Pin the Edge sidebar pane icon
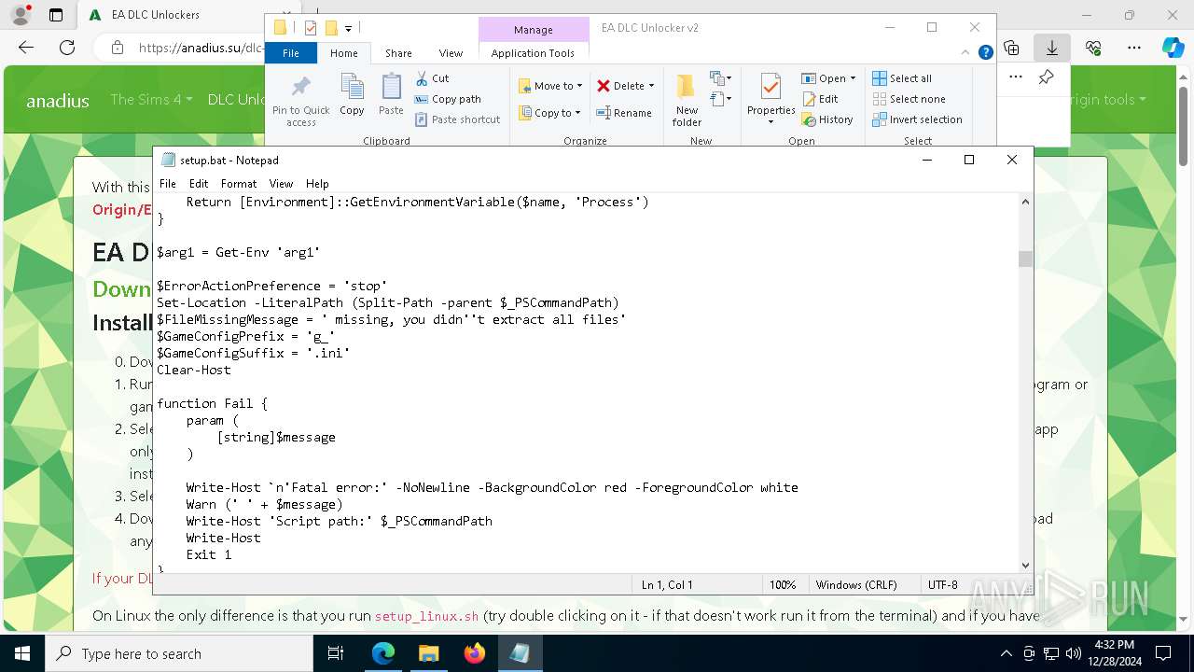1194x672 pixels. 1046,77
